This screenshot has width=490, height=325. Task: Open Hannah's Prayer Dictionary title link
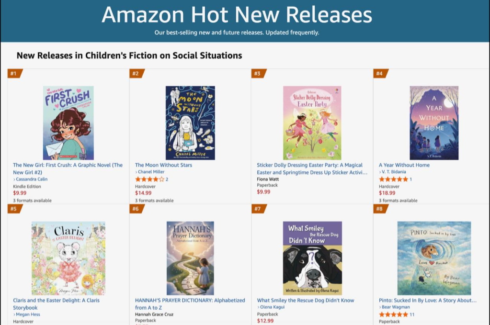pos(190,304)
